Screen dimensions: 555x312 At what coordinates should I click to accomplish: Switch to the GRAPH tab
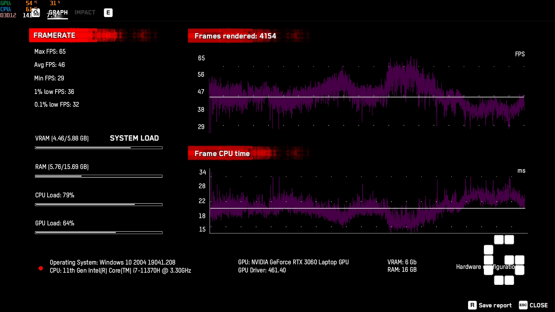(x=58, y=12)
